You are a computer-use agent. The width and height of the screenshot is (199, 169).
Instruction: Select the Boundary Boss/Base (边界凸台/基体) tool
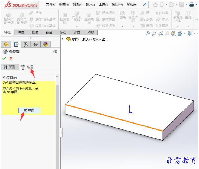[42, 26]
